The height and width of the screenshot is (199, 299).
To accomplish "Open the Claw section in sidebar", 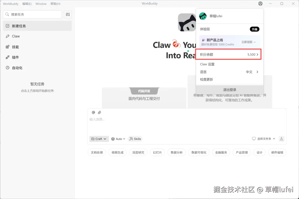I will click(37, 36).
